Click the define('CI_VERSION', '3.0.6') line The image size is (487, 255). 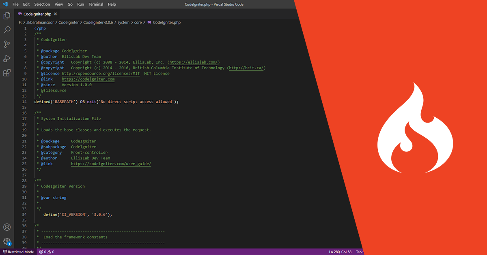click(78, 215)
